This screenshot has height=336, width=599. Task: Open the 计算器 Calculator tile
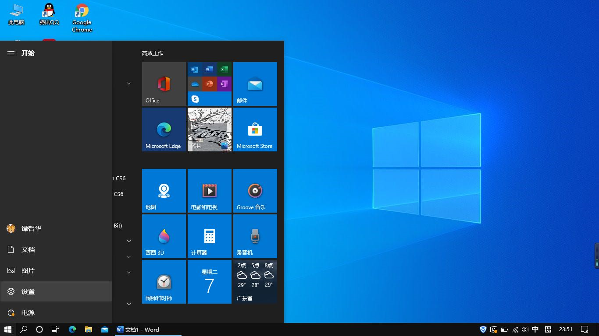[x=210, y=236]
